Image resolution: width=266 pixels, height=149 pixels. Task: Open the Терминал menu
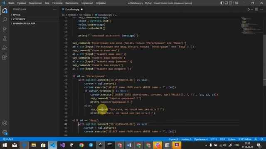[x=87, y=3]
